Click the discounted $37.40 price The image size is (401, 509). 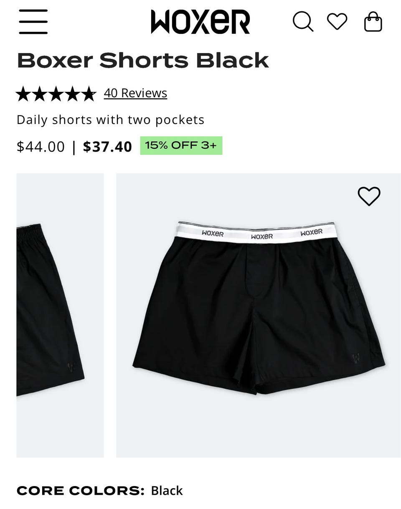[107, 147]
